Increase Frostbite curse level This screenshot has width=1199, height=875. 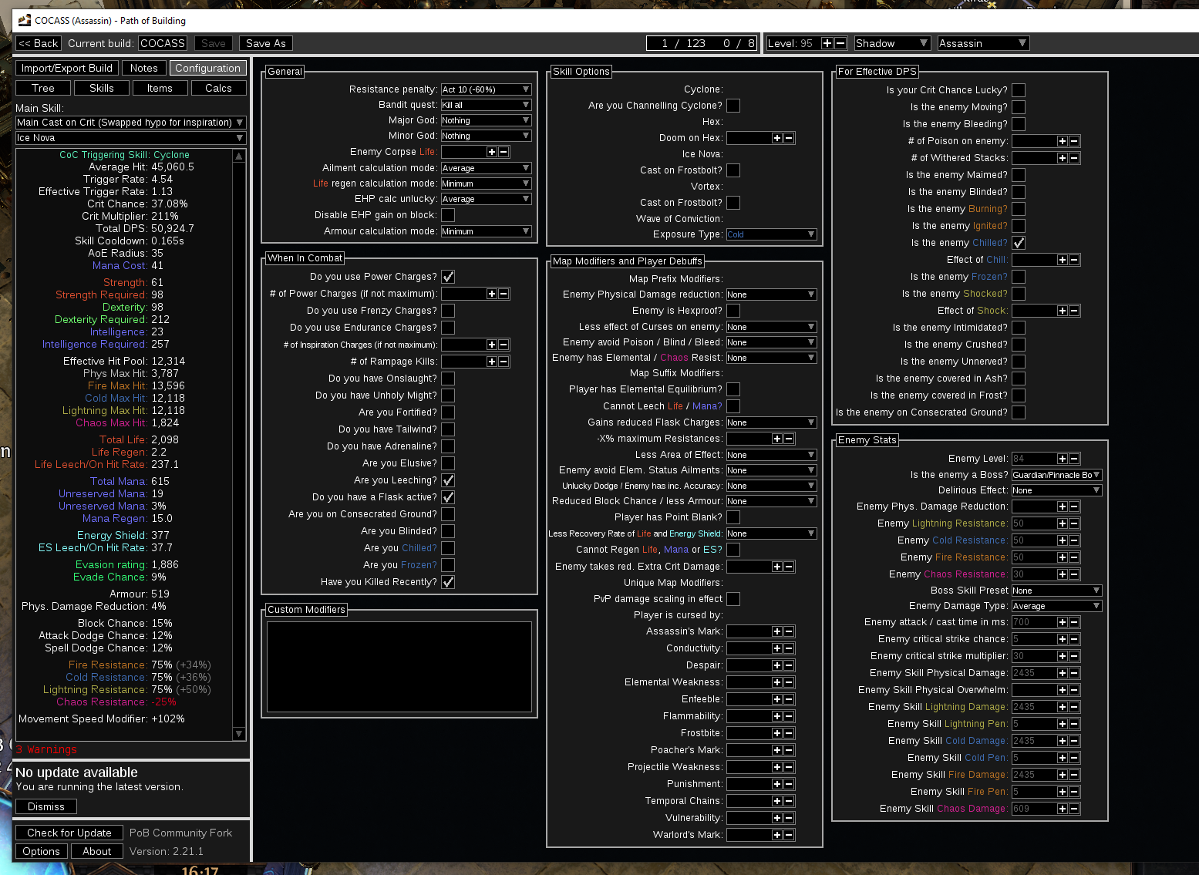pos(777,733)
